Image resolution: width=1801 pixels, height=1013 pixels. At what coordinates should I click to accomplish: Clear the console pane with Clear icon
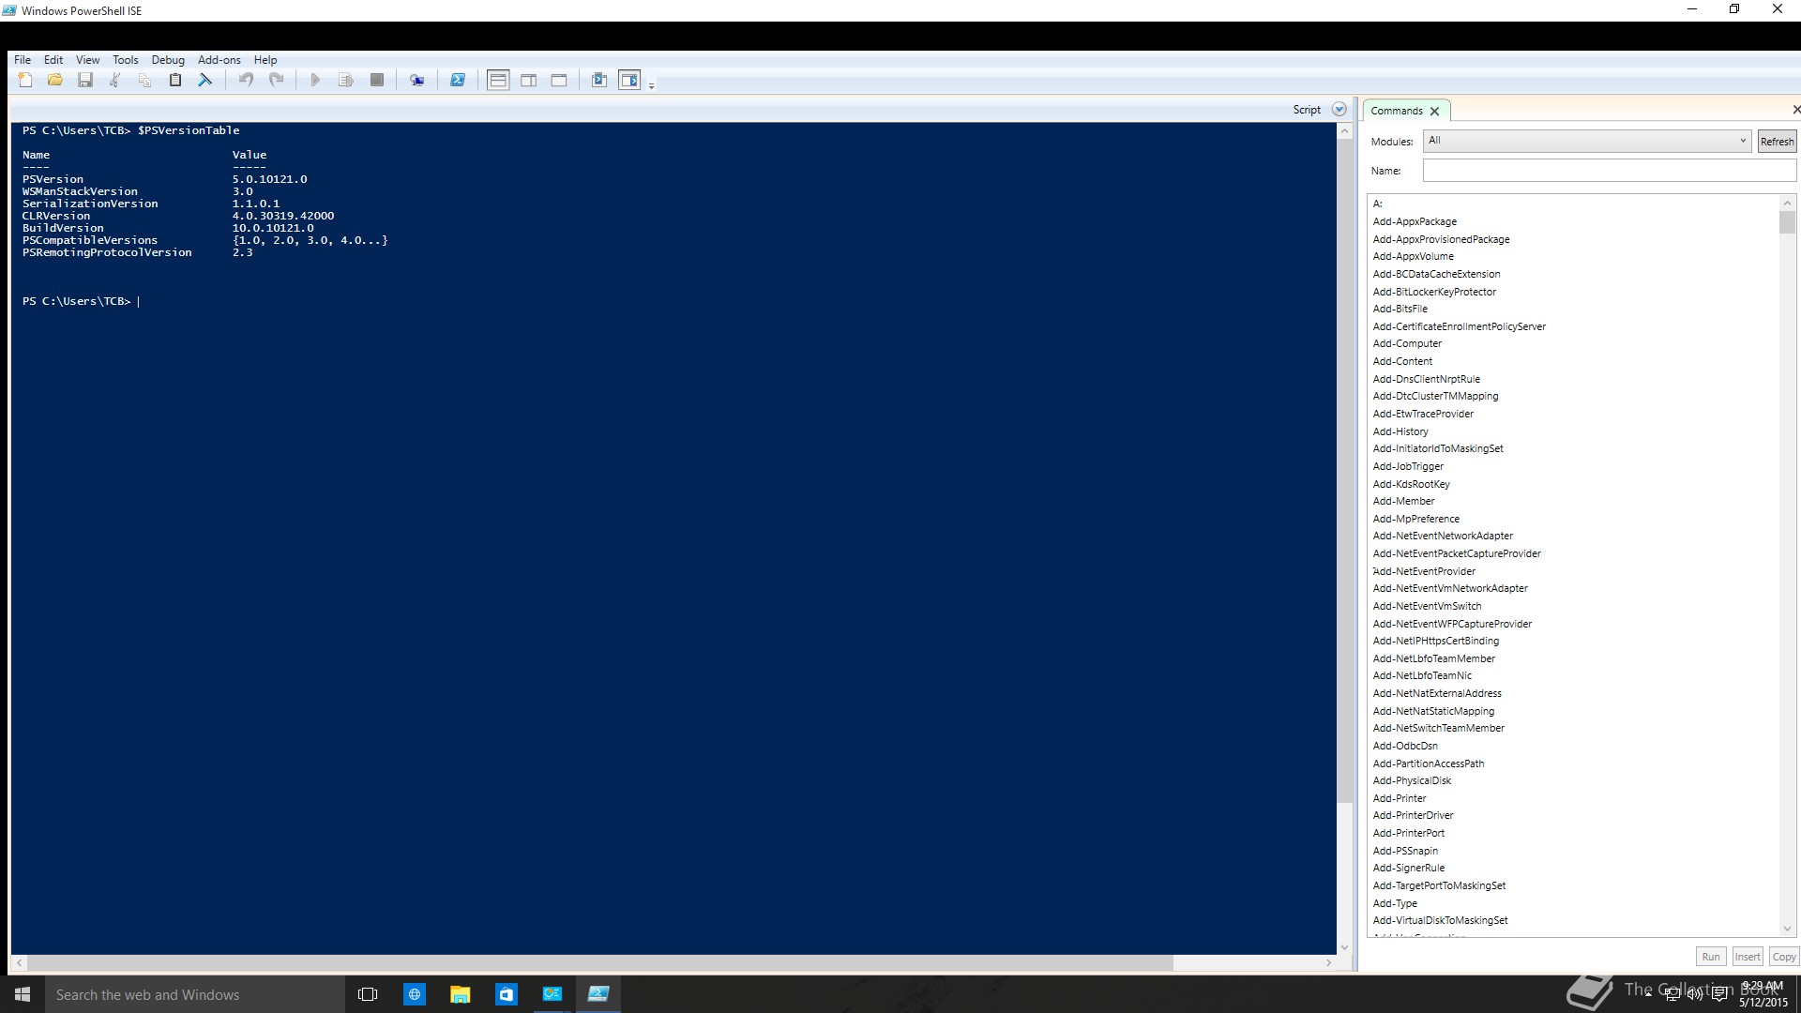tap(204, 81)
